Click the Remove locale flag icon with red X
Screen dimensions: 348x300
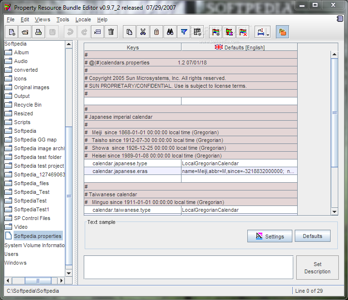click(243, 32)
